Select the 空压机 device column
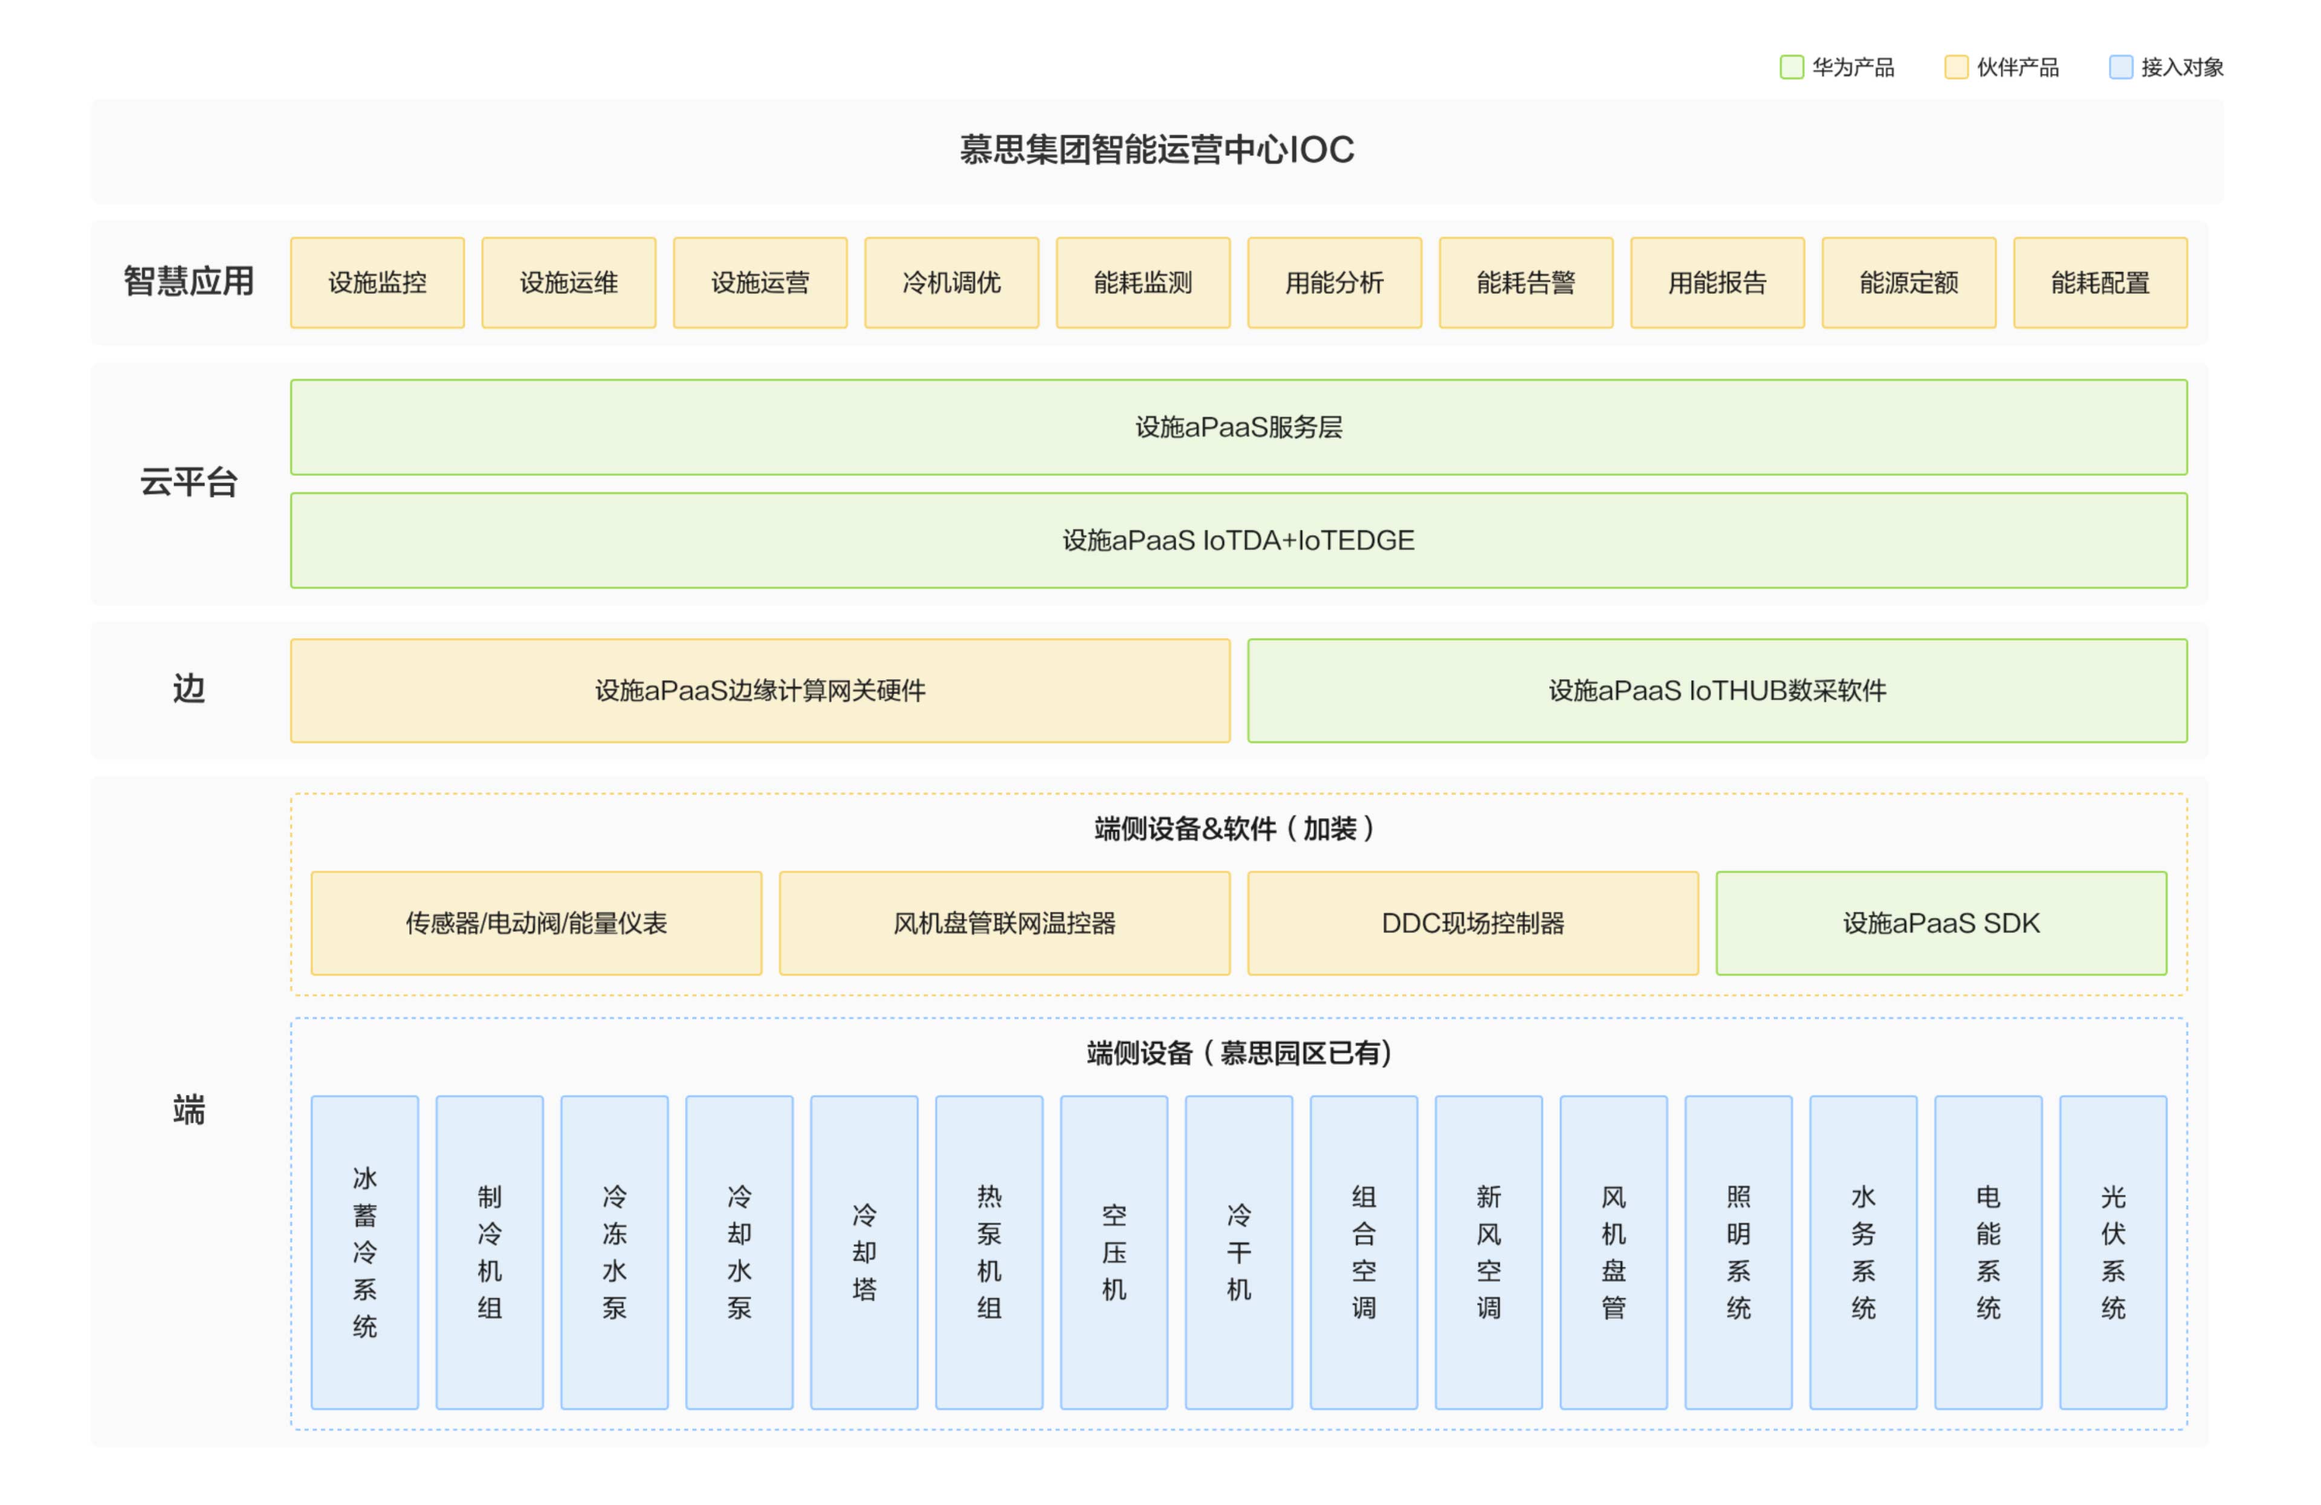This screenshot has height=1505, width=2321. tap(1114, 1252)
